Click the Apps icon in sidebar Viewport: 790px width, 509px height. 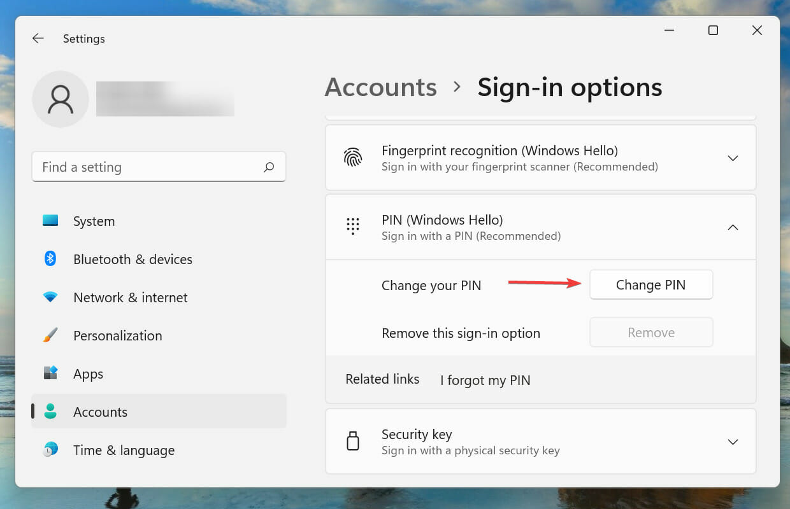(x=50, y=373)
